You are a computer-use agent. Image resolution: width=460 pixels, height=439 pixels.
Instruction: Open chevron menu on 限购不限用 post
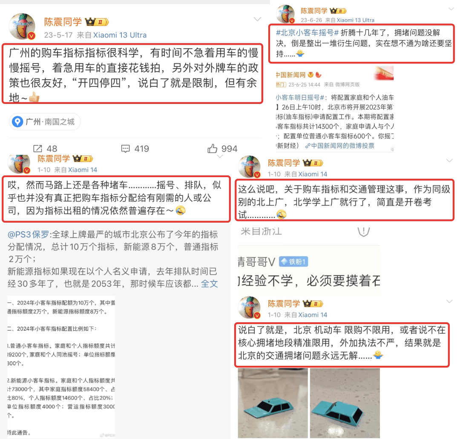[449, 301]
